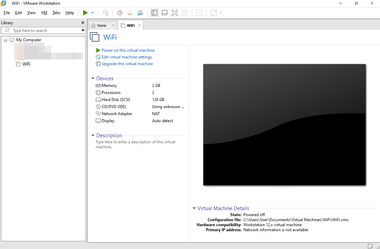
Task: Click the network adapter icon
Action: tap(98, 113)
